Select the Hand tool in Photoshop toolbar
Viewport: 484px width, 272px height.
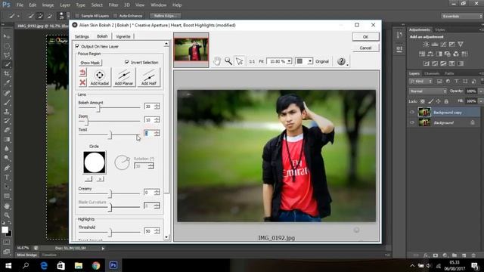coord(7,206)
